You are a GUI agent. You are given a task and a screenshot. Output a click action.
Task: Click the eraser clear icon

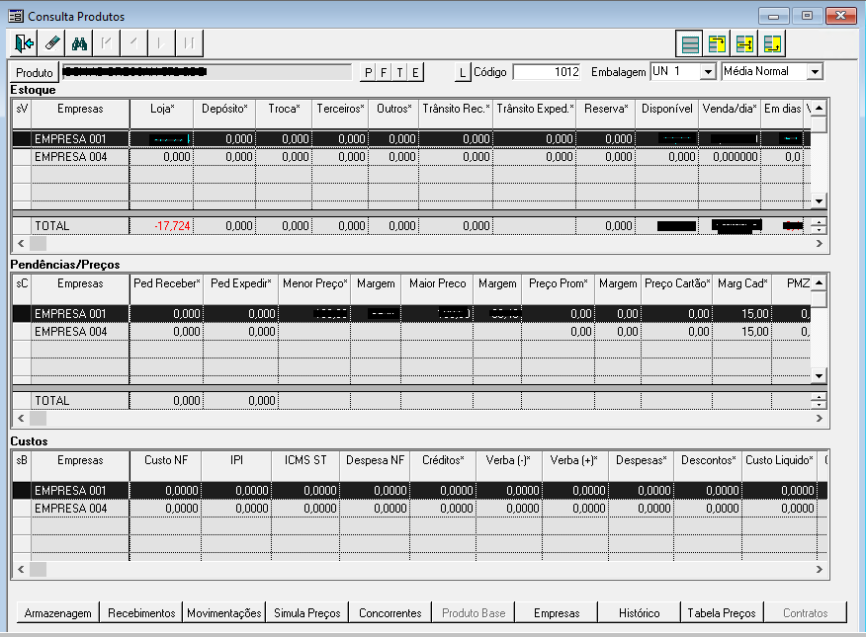tap(51, 43)
